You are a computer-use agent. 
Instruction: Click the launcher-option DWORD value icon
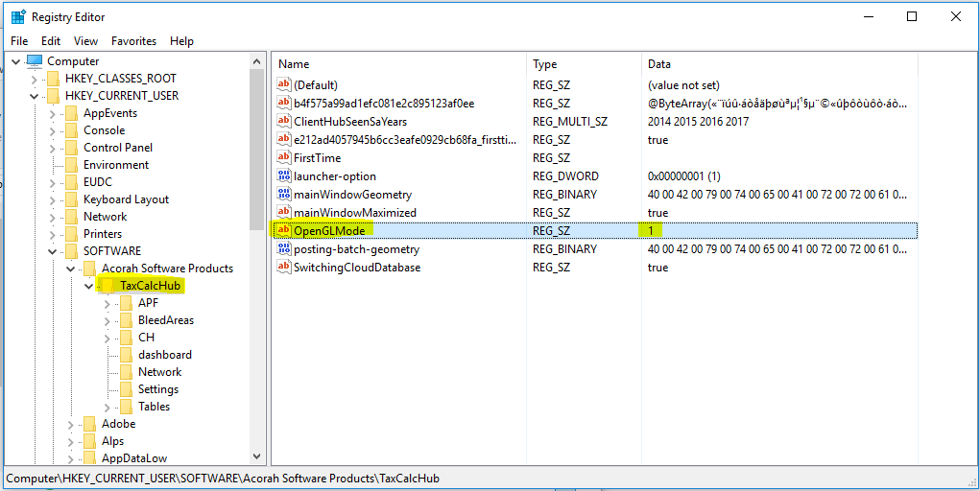[x=283, y=176]
